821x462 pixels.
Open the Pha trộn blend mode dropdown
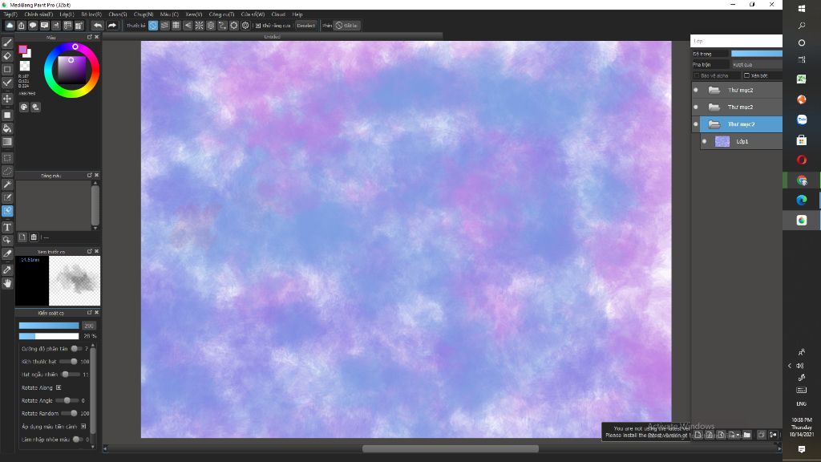tap(756, 64)
